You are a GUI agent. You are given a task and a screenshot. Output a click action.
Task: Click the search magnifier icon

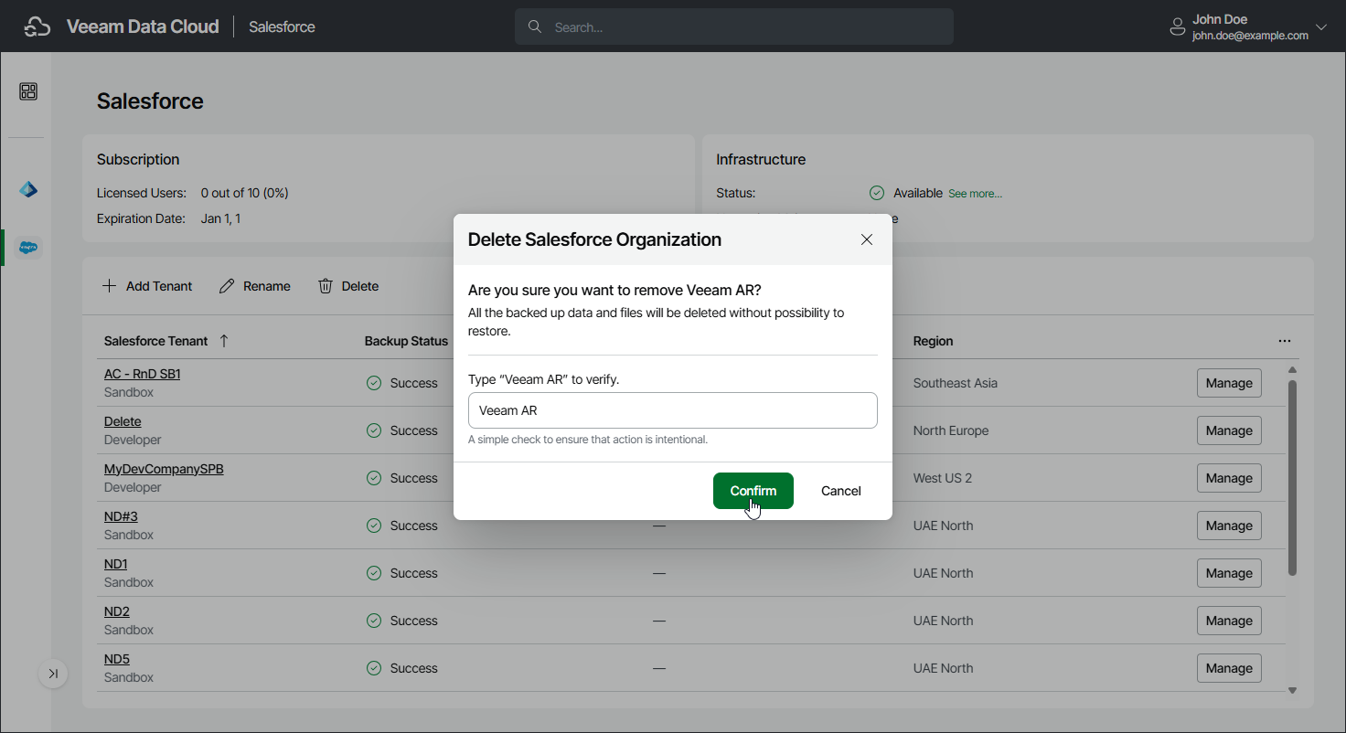[535, 27]
